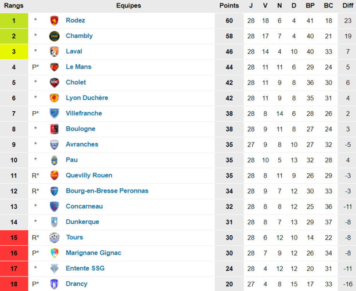Click the Diff column header
This screenshot has height=291, width=356.
coord(347,5)
